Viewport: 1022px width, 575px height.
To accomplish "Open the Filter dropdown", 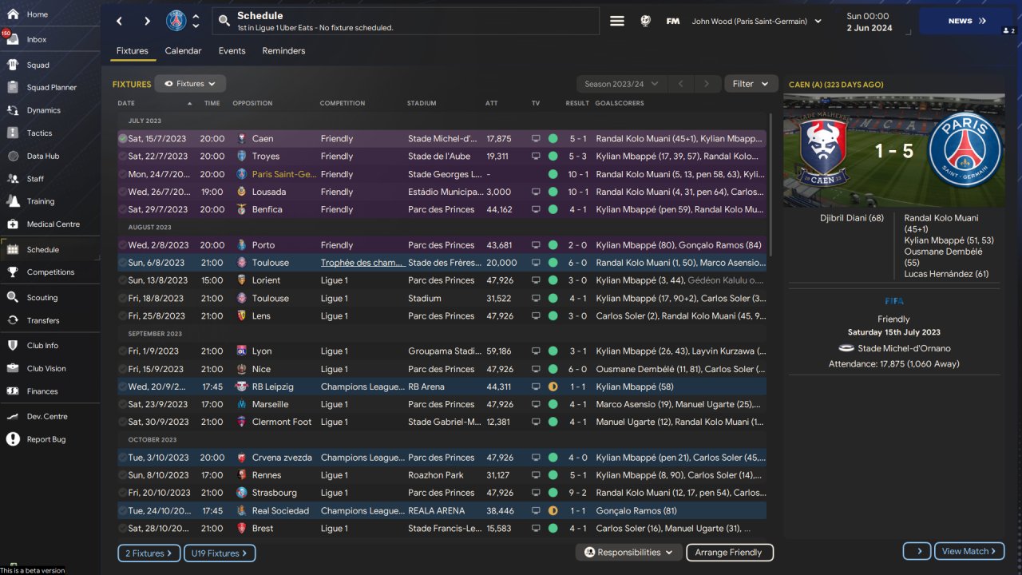I will pyautogui.click(x=751, y=84).
